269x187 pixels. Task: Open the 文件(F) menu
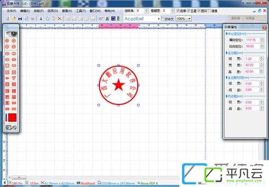pyautogui.click(x=11, y=11)
